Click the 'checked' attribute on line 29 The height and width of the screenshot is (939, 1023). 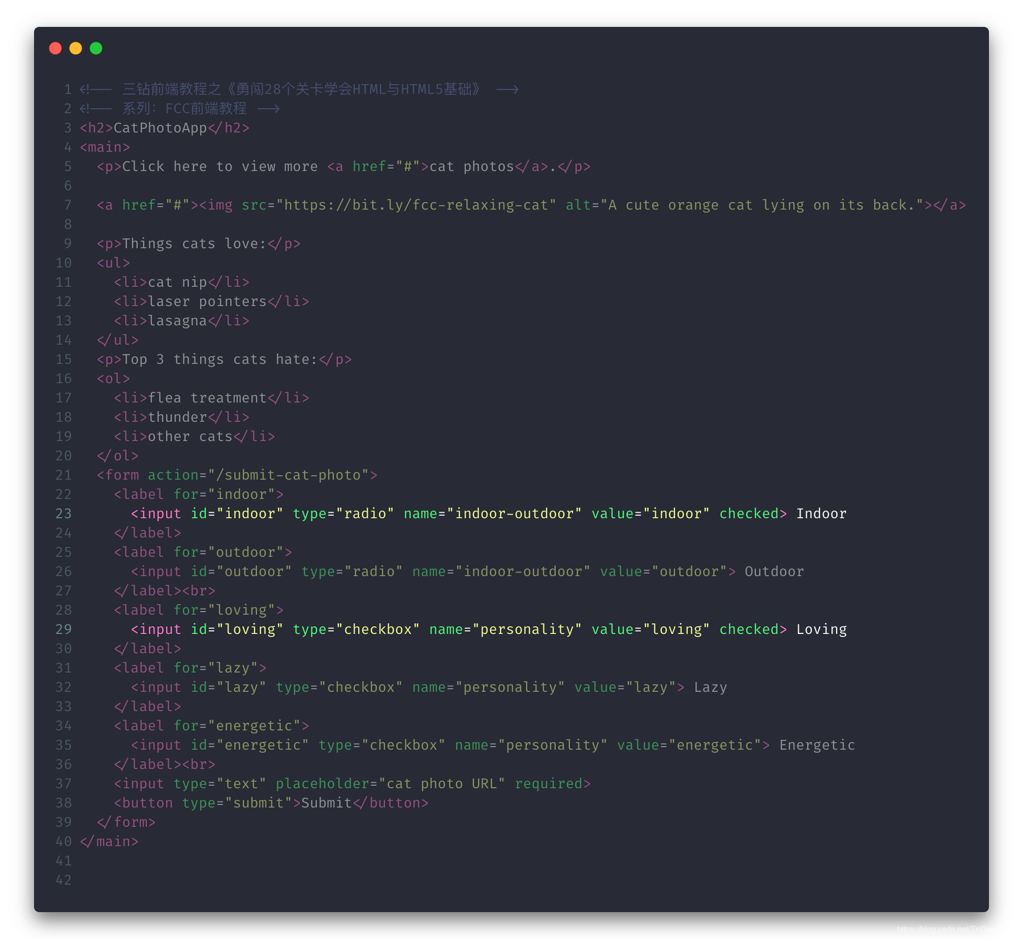749,629
